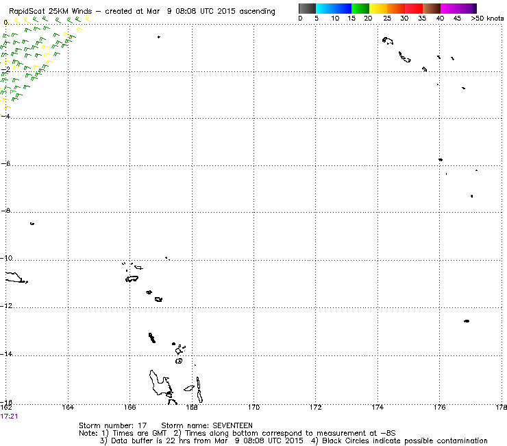Click the '-12' latitude axis label

(x=6, y=306)
